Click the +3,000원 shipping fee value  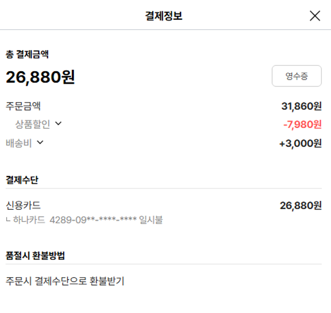301,143
